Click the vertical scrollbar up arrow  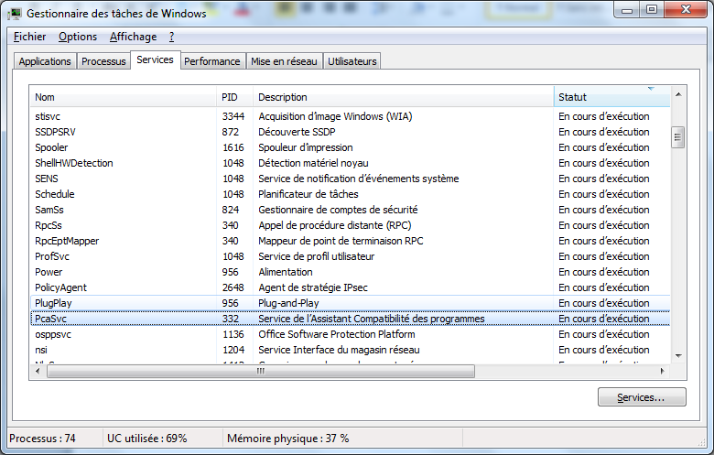(x=678, y=94)
